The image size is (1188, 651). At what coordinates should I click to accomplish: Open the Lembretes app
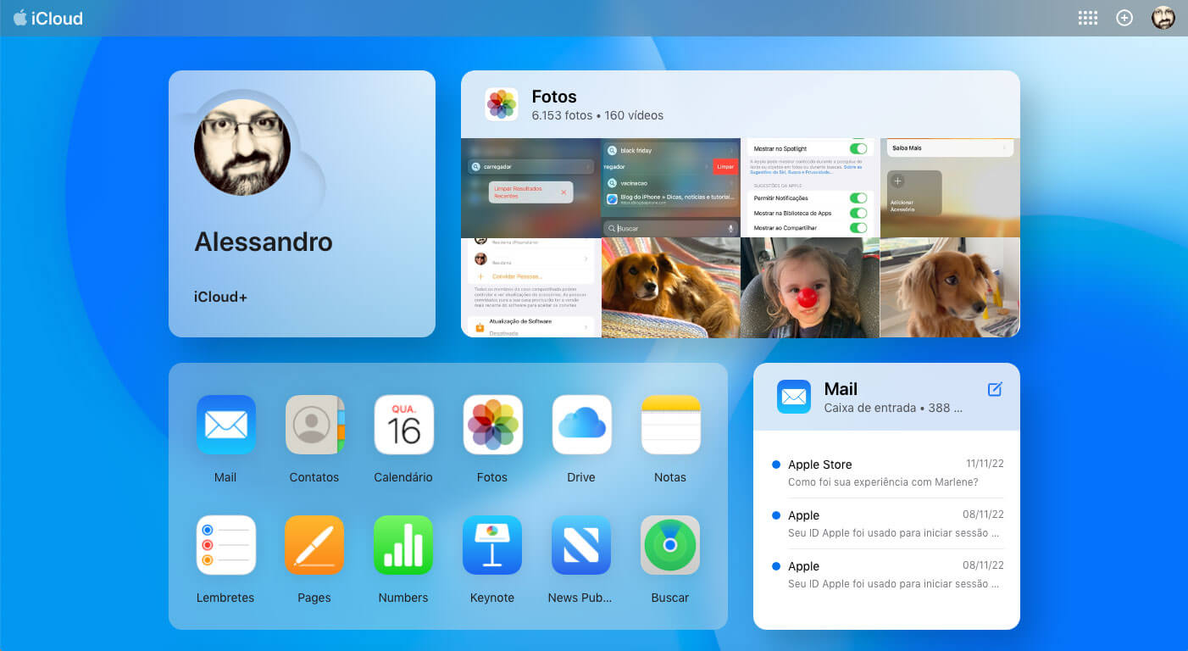tap(225, 545)
